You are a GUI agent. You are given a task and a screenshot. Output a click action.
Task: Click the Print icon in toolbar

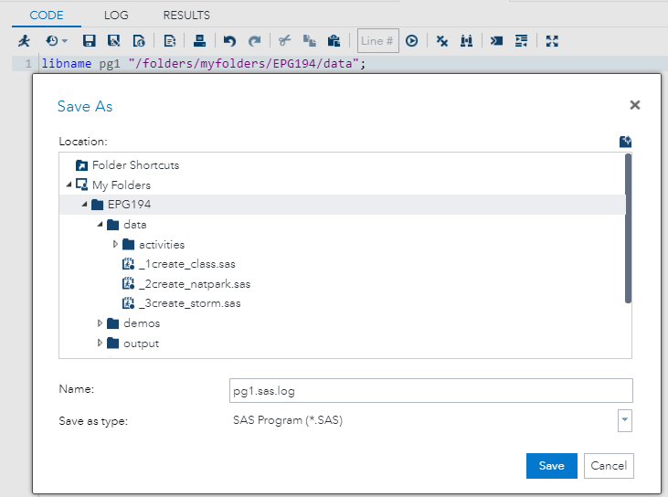199,40
